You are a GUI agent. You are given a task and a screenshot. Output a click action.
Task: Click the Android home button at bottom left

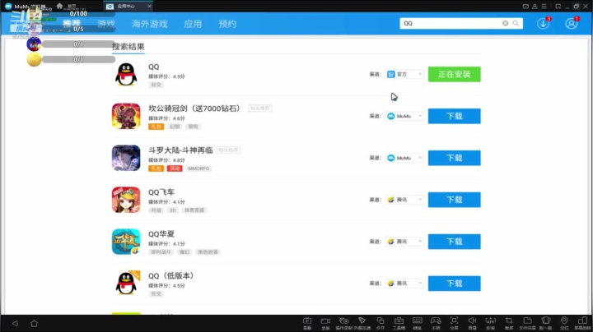point(34,323)
